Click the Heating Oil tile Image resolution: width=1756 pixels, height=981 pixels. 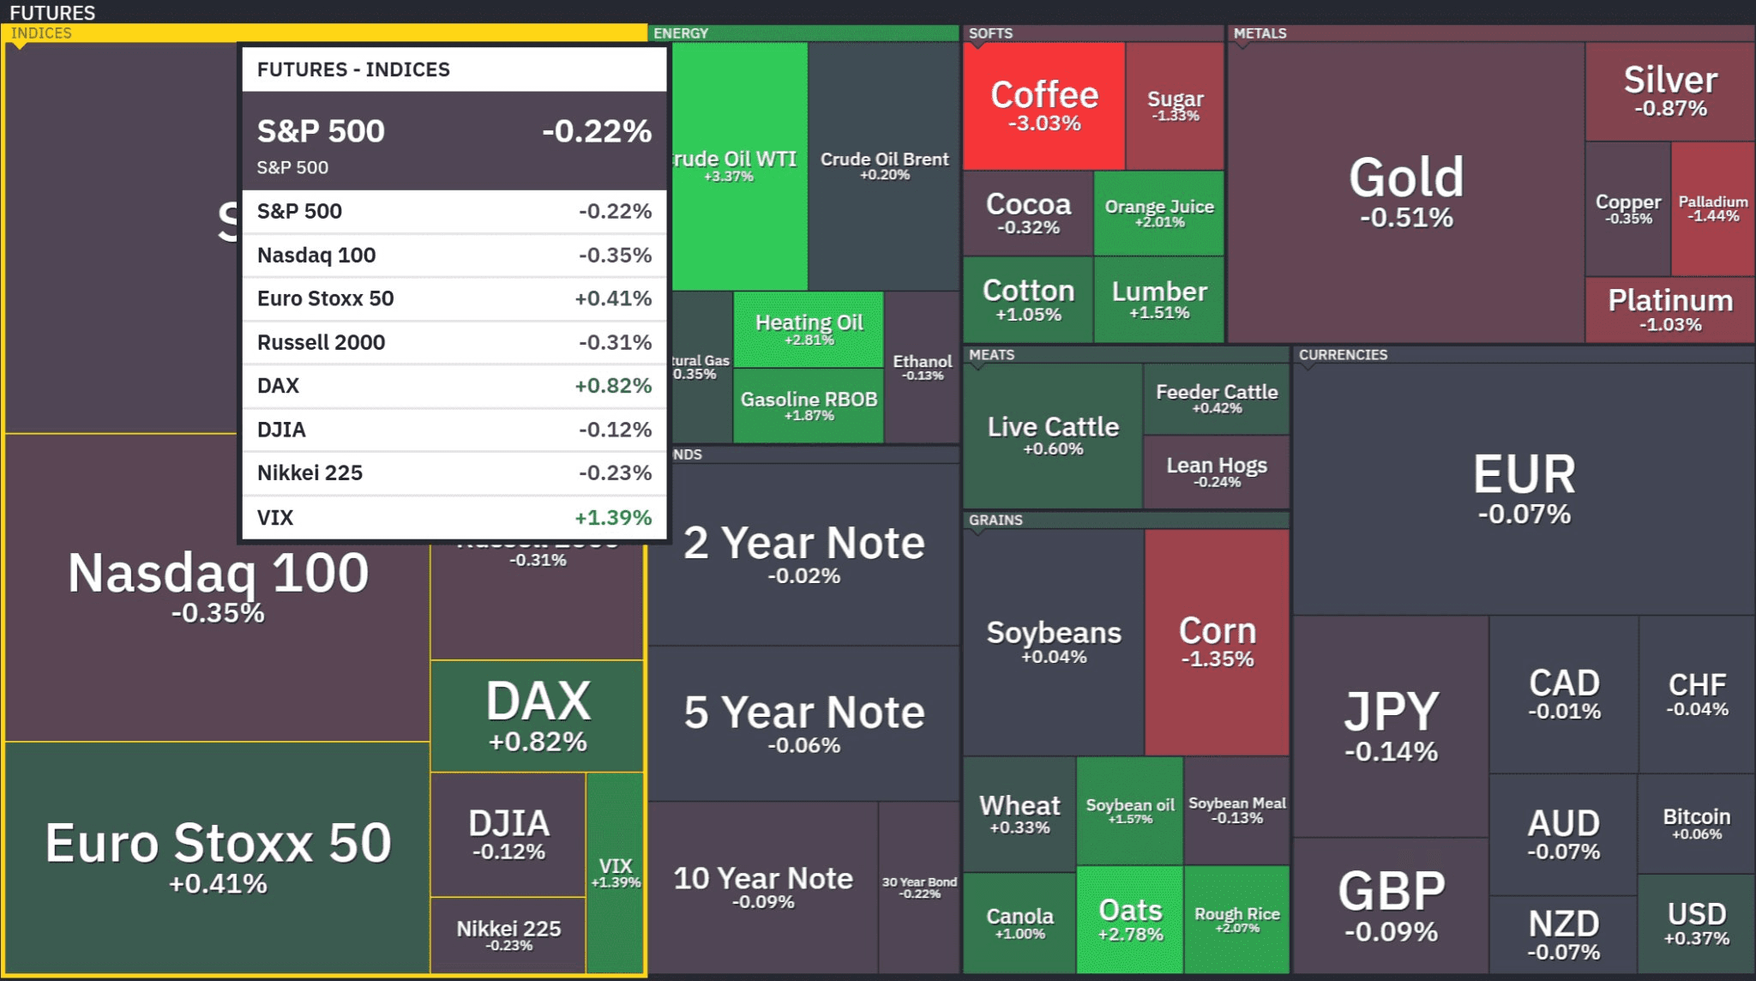tap(809, 329)
